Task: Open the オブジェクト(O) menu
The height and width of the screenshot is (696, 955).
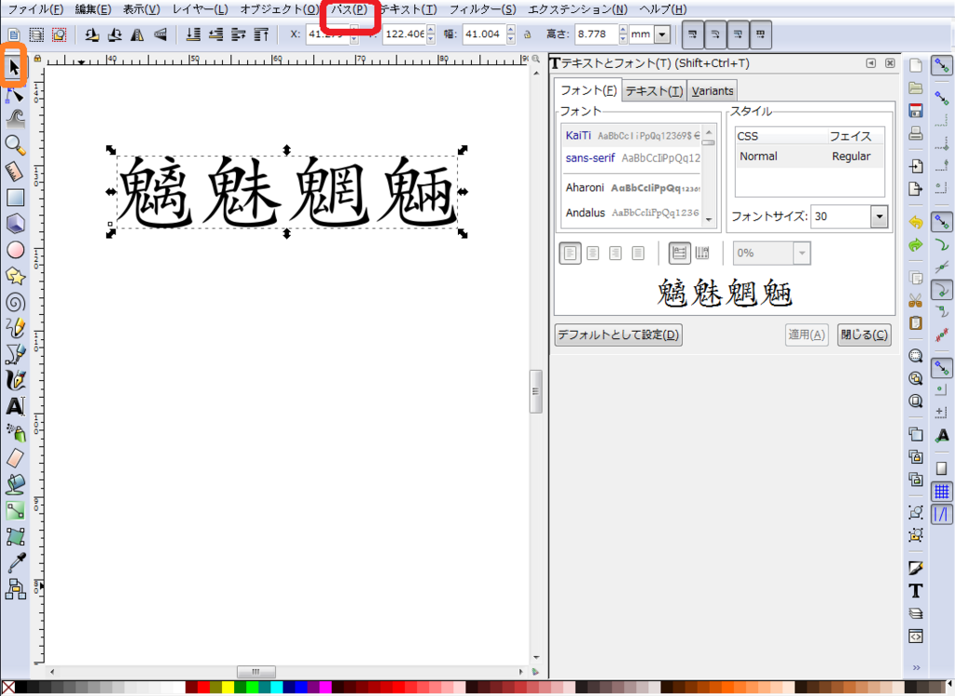Action: pos(280,9)
